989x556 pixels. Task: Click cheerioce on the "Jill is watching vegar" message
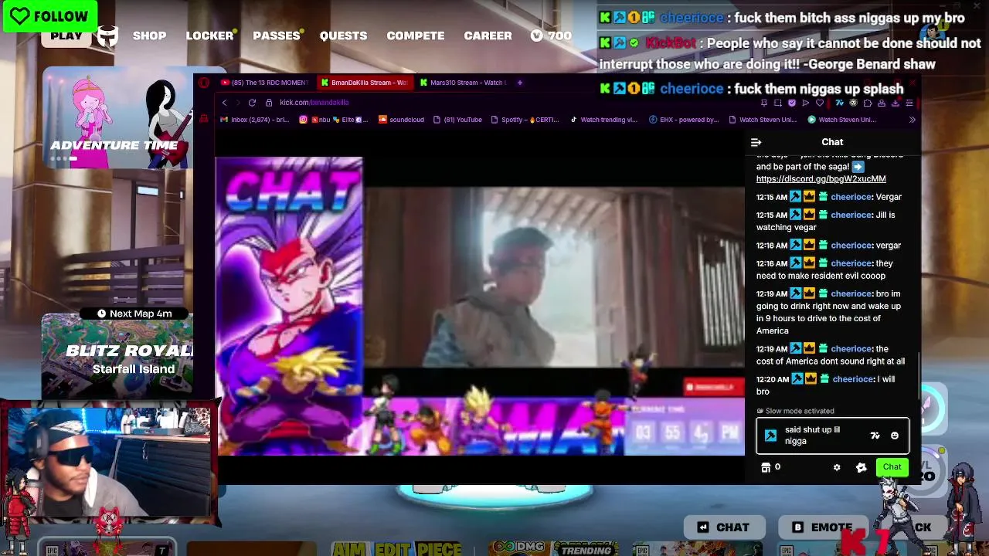pos(851,215)
